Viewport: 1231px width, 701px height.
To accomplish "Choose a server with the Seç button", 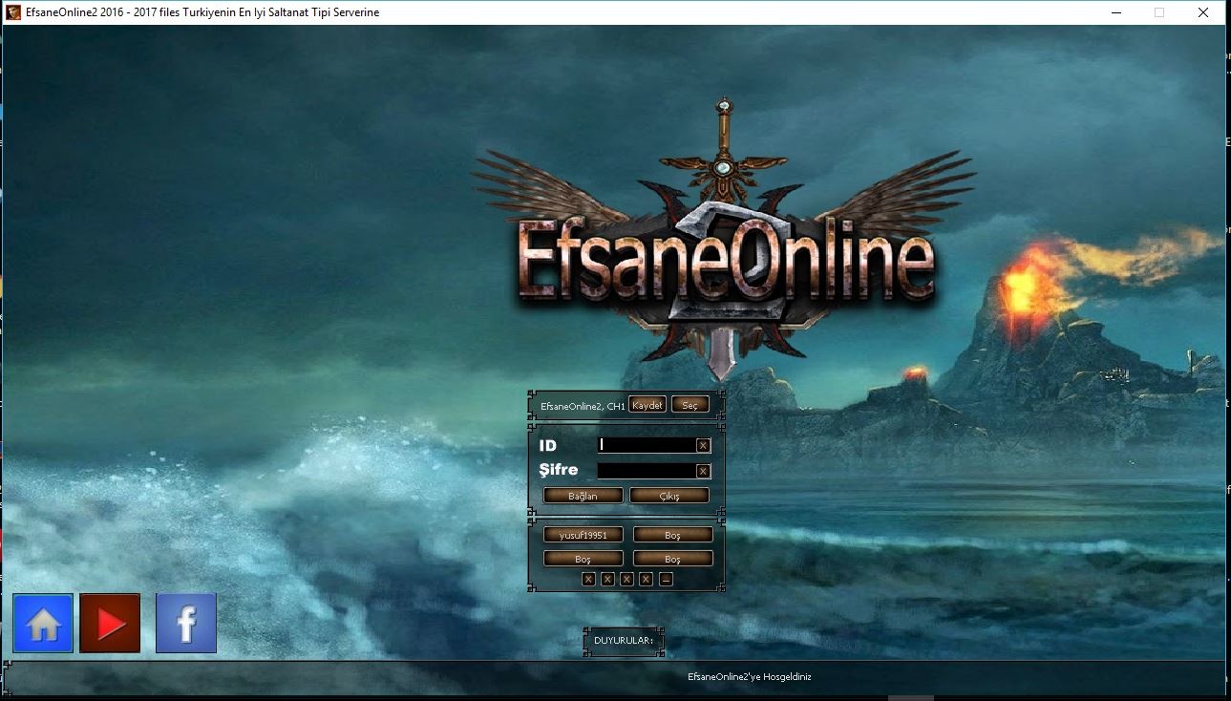I will click(x=690, y=405).
